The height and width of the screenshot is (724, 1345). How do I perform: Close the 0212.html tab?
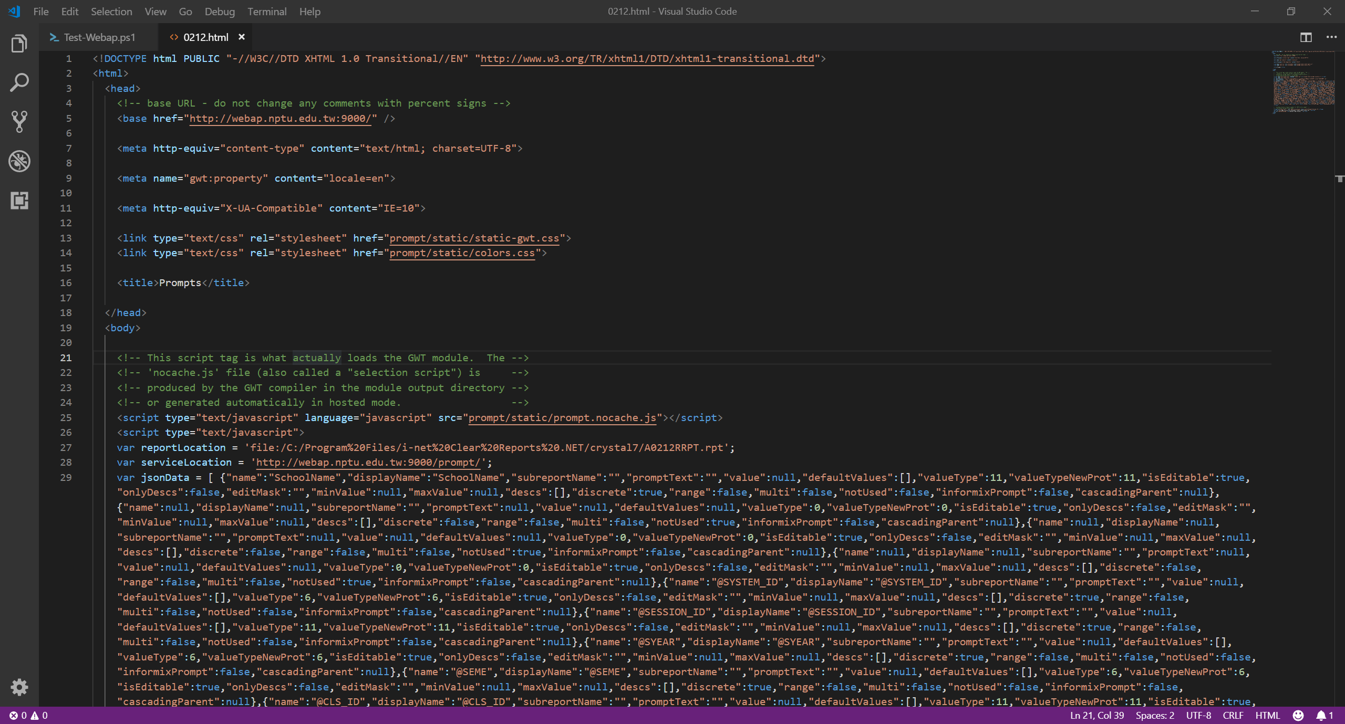[242, 37]
